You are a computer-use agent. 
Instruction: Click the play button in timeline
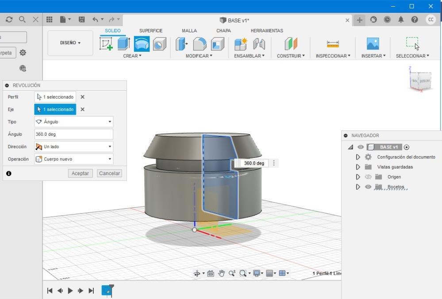[x=70, y=291]
